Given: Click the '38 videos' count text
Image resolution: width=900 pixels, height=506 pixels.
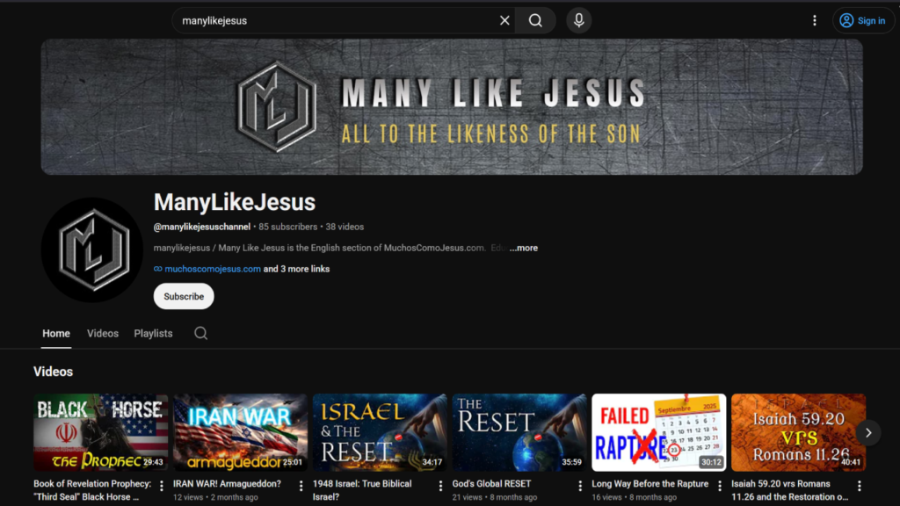Looking at the screenshot, I should coord(345,227).
